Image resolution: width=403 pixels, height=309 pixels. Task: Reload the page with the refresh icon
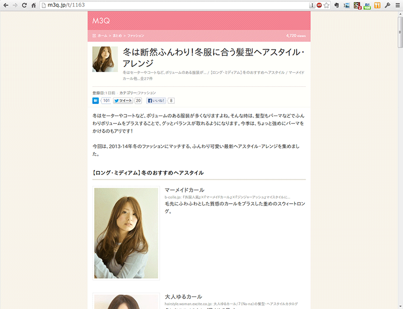(x=24, y=5)
